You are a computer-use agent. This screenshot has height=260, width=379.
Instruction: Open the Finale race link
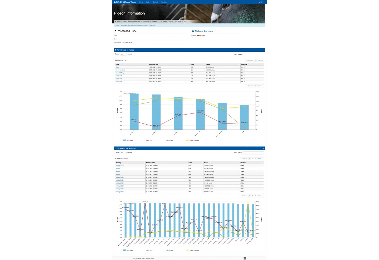[x=117, y=67]
